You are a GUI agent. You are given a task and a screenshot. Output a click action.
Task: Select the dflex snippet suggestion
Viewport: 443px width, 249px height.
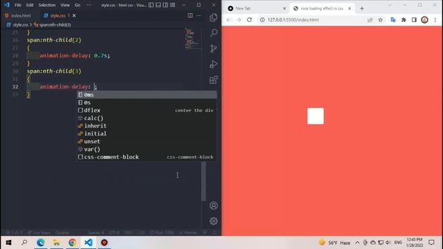[x=147, y=111]
